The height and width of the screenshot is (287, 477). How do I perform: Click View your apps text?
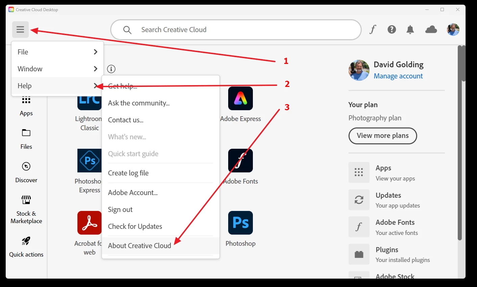(x=395, y=178)
